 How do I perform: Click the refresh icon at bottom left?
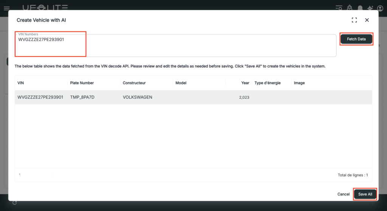point(14,203)
